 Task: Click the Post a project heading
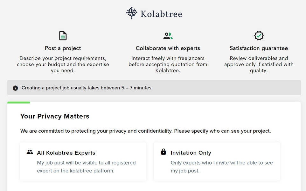[x=63, y=48]
